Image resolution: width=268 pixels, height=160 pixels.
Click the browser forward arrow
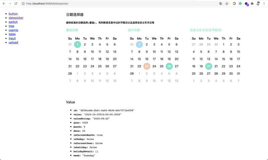click(x=10, y=3)
